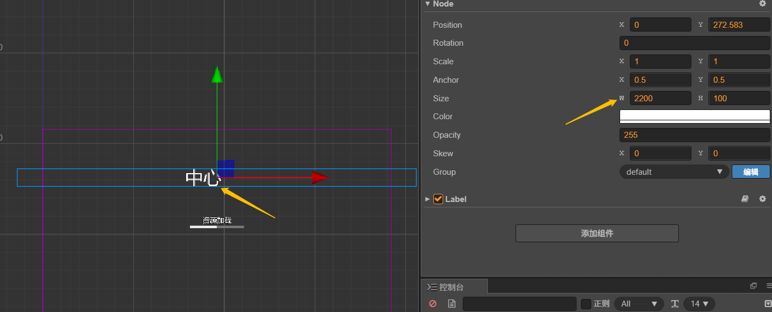Open the console font size 14 dropdown
The width and height of the screenshot is (772, 312).
pos(699,304)
